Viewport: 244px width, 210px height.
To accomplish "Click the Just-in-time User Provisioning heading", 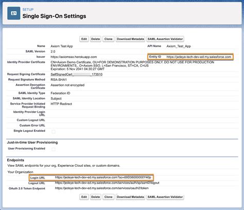I will pyautogui.click(x=32, y=143).
